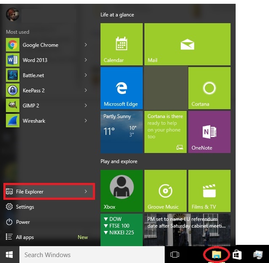Image resolution: width=269 pixels, height=263 pixels.
Task: Launch Microsoft Edge from its tile
Action: (122, 88)
